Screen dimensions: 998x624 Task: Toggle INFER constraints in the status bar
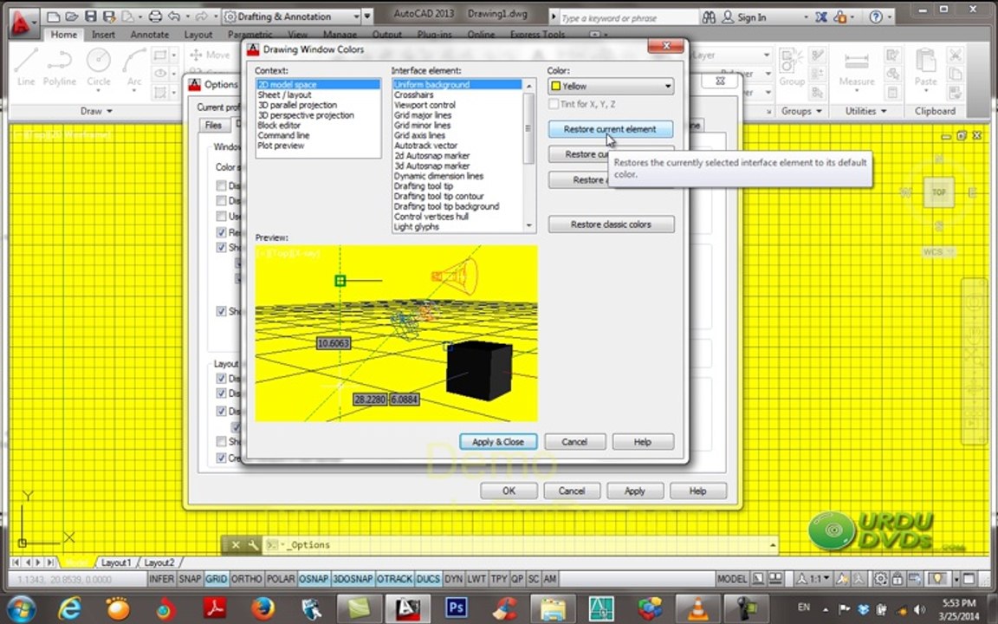pos(161,579)
